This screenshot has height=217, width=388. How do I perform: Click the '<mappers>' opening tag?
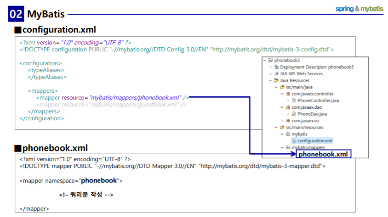[43, 91]
